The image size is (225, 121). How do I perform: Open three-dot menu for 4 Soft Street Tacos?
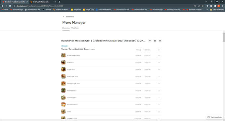pyautogui.click(x=159, y=56)
